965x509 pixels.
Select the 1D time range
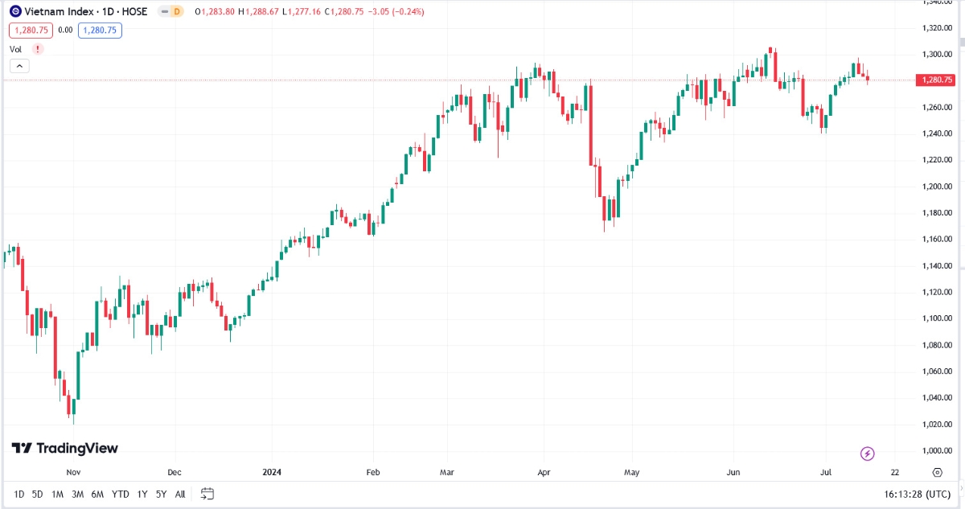[18, 494]
